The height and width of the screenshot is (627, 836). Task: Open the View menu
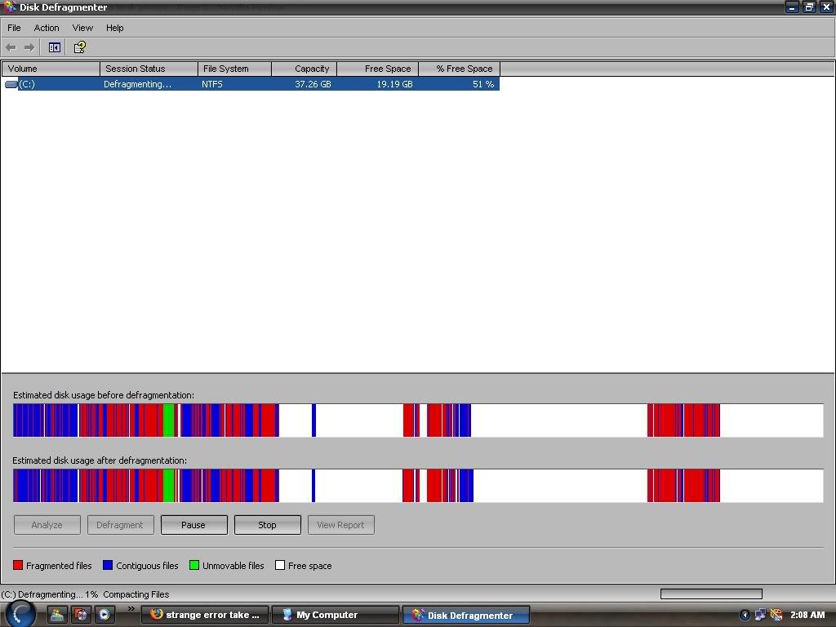[82, 28]
